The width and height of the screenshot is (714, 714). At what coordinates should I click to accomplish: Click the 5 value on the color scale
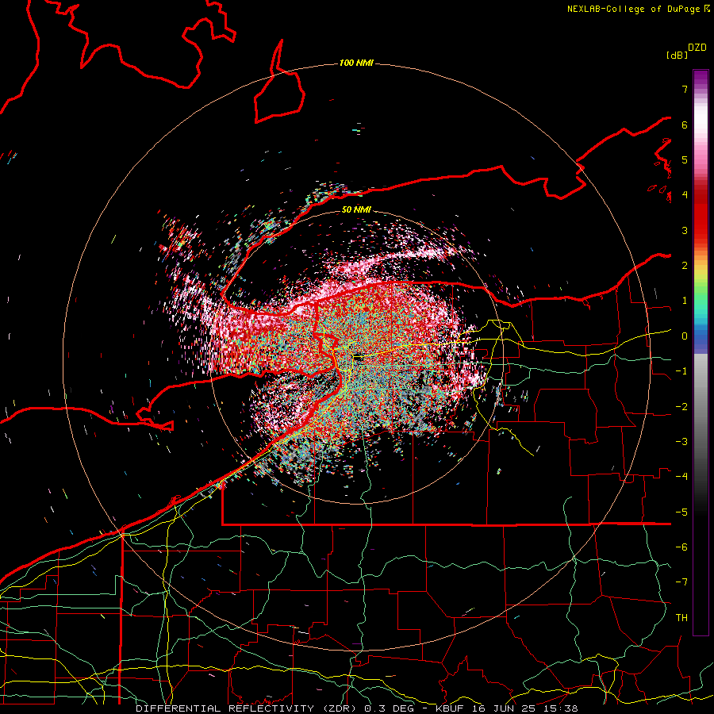685,159
